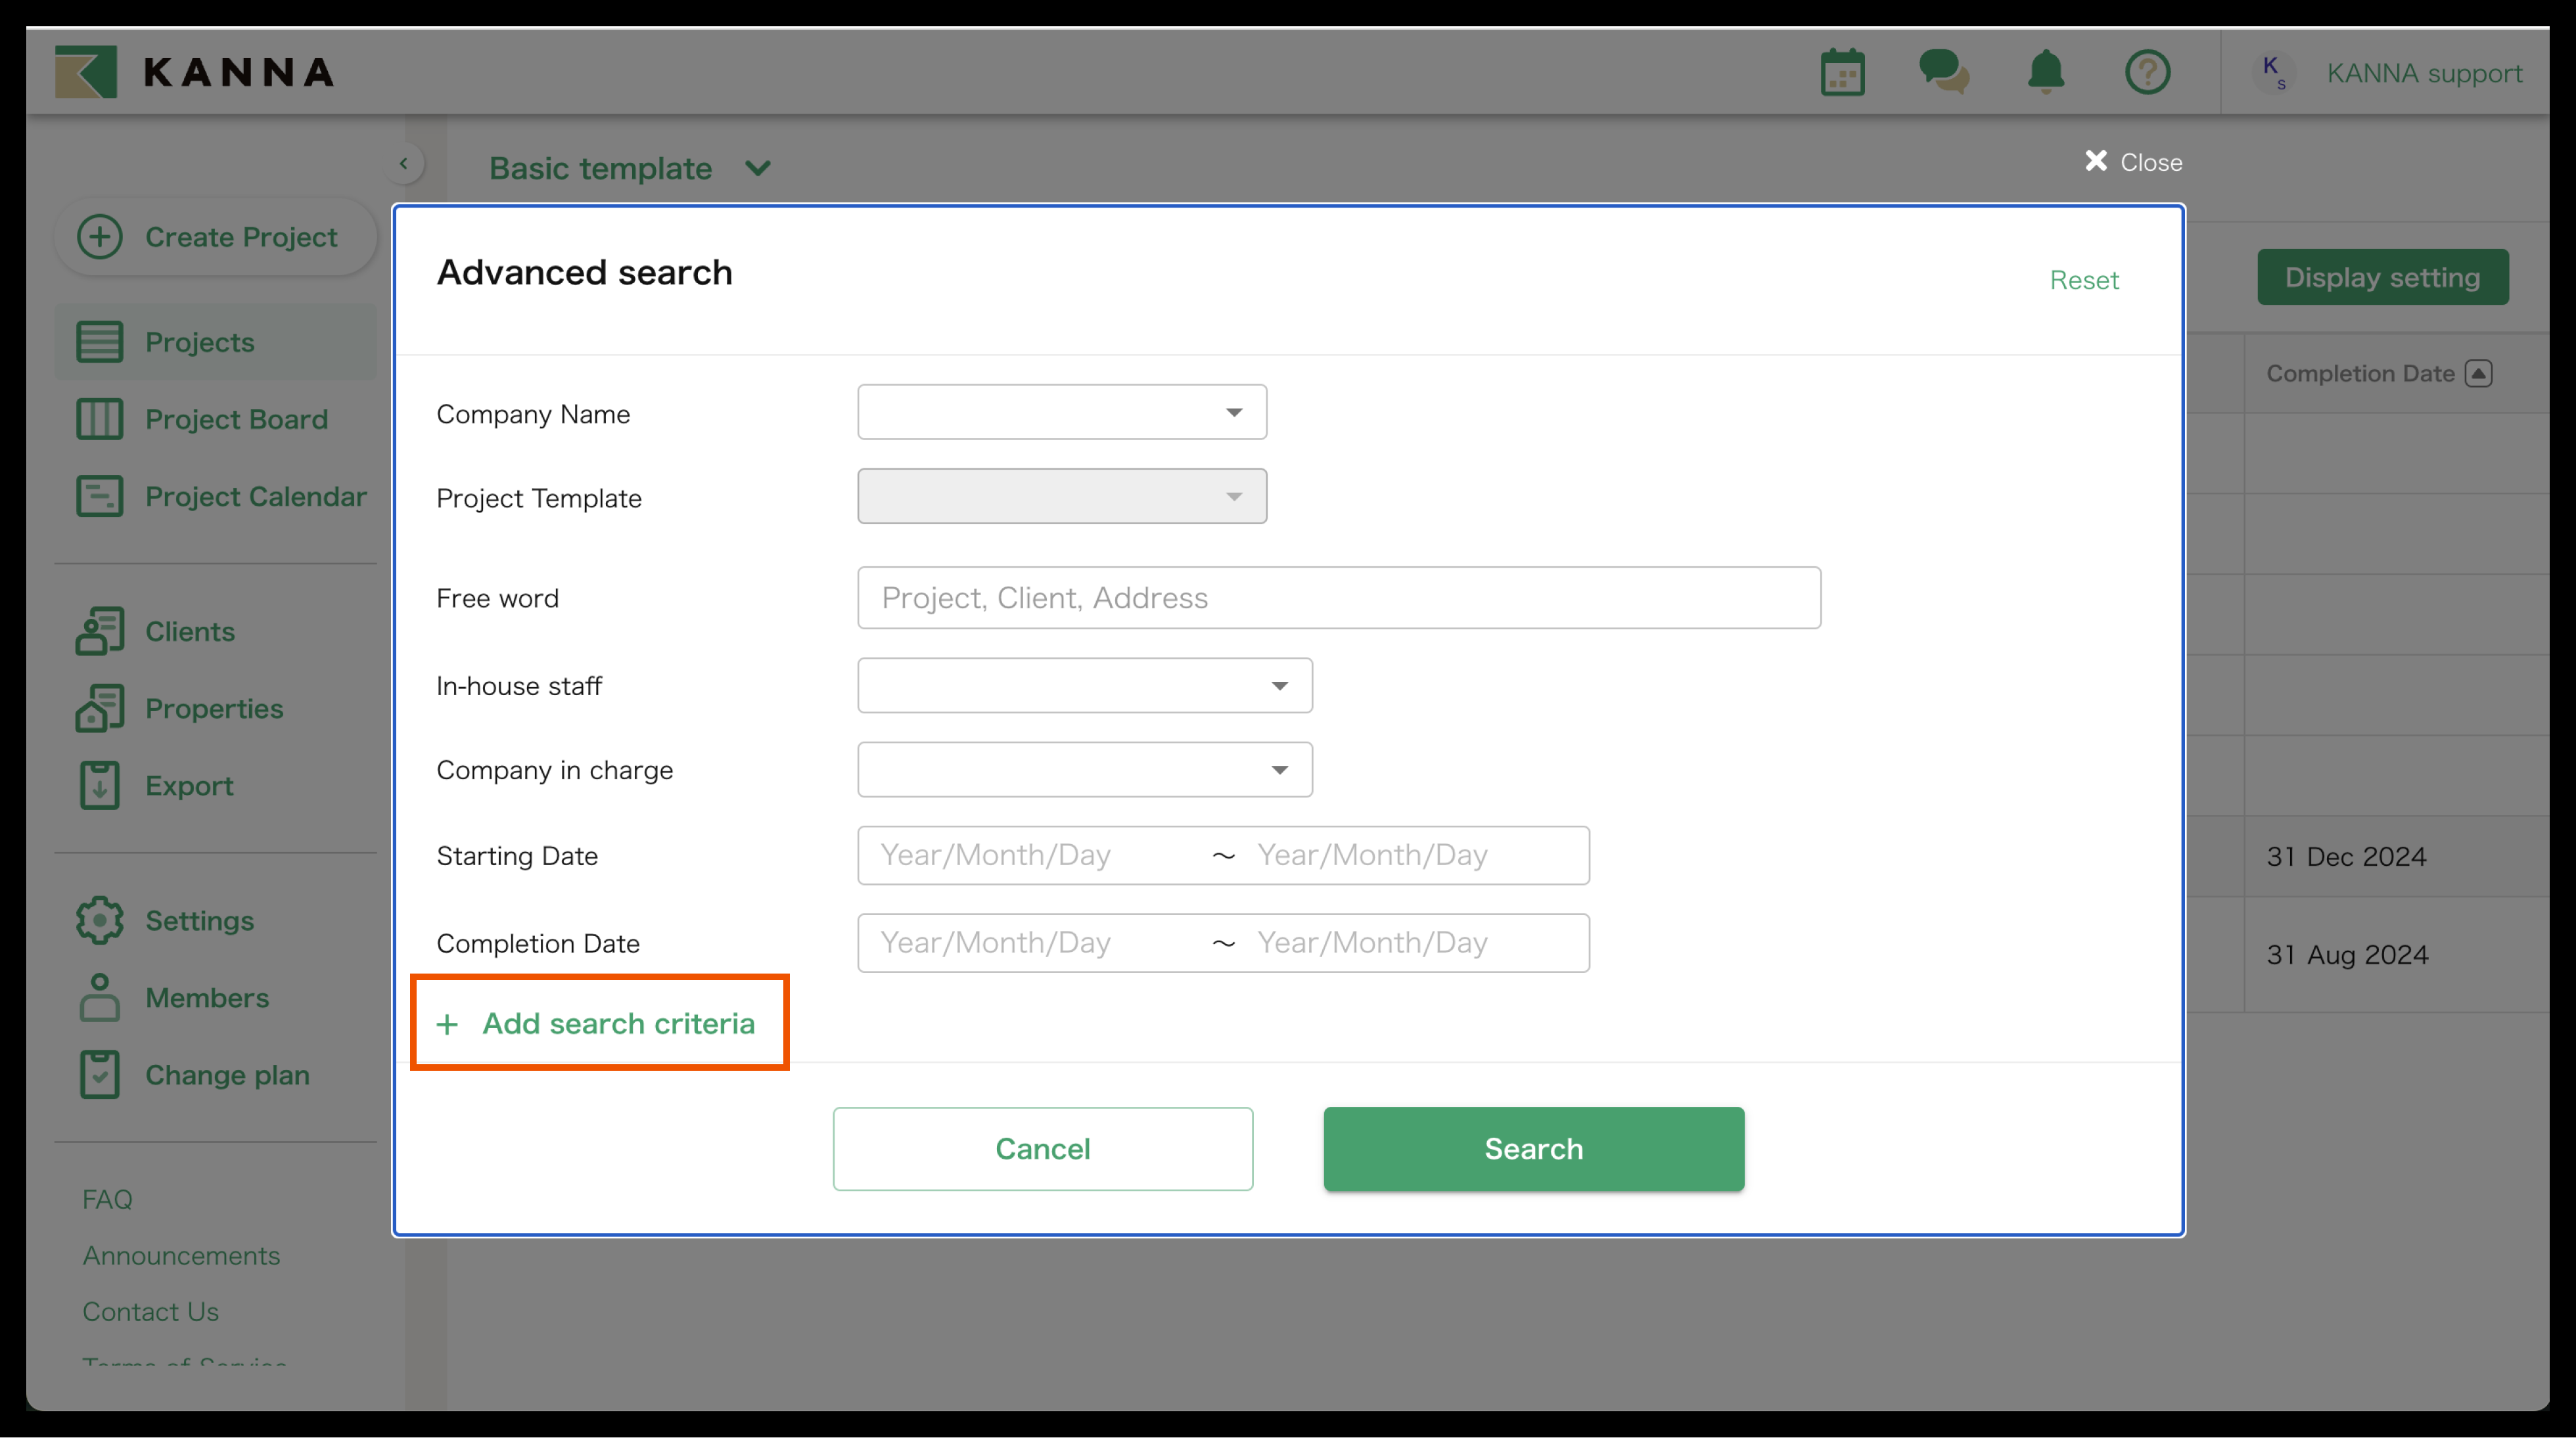Click the Clients people icon
This screenshot has height=1438, width=2576.
[x=99, y=630]
